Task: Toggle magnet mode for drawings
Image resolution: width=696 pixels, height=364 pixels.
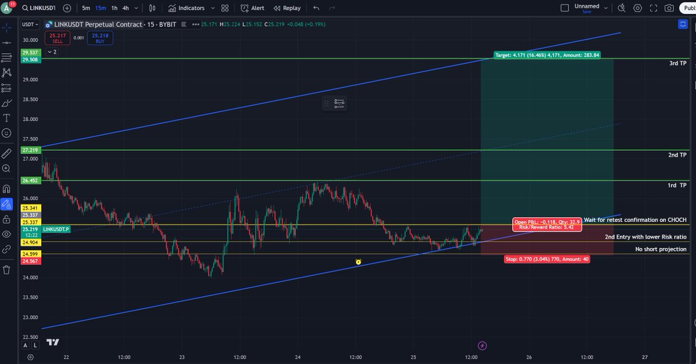Action: (6, 188)
